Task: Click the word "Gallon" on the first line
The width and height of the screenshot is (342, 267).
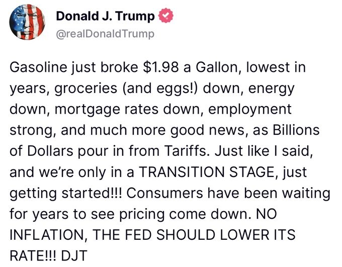Action: pyautogui.click(x=218, y=67)
